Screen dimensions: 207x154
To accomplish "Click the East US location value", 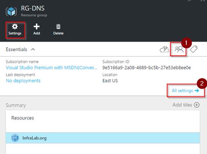I will coord(110,81).
